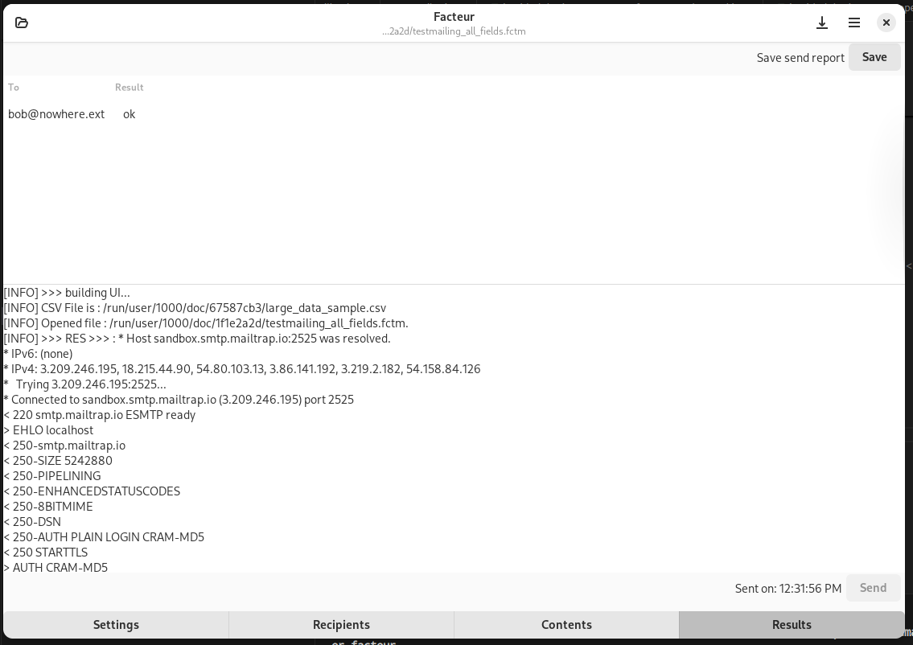Click the AUTH CRAM-MD5 log line
The image size is (913, 645).
pos(56,567)
